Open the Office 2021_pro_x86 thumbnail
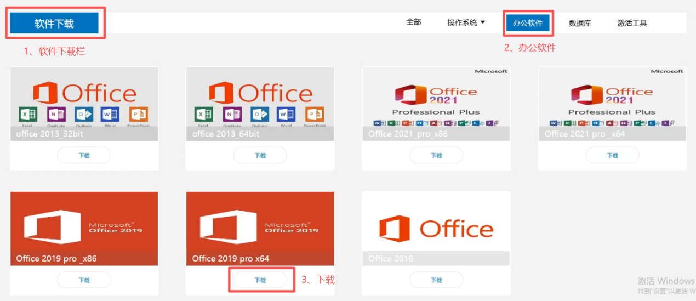 (436, 104)
